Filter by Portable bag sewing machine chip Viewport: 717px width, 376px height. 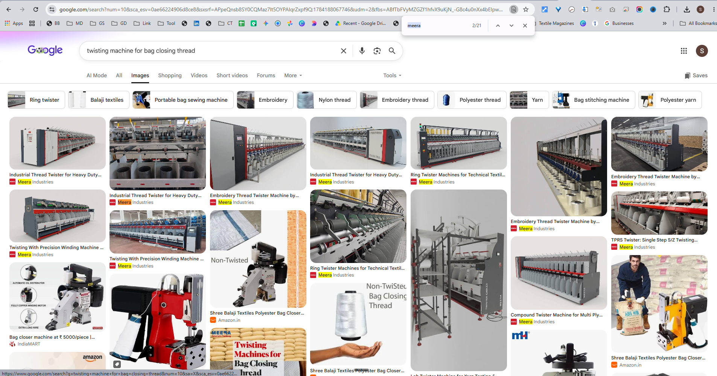pyautogui.click(x=183, y=100)
